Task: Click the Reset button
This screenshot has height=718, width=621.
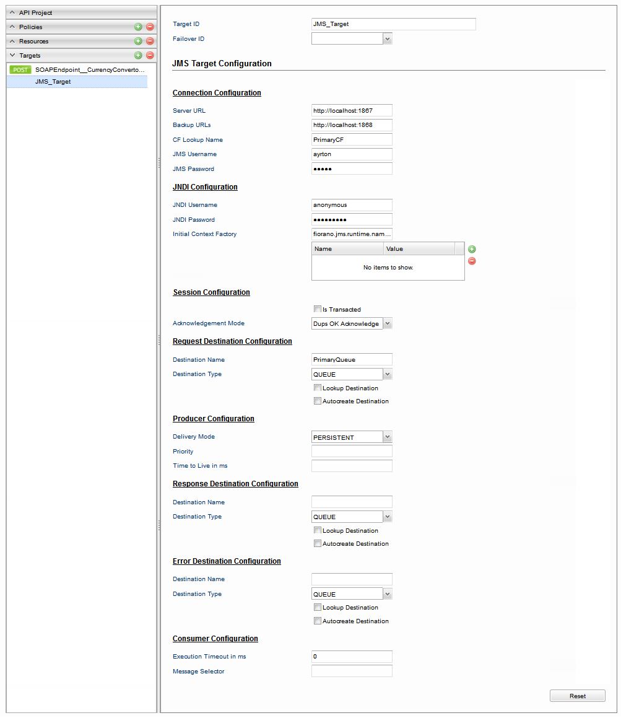Action: [578, 696]
